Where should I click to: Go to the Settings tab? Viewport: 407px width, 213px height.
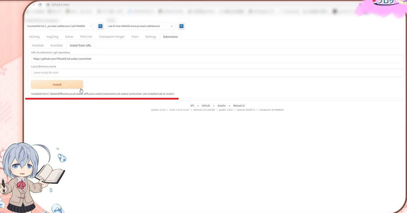[151, 37]
